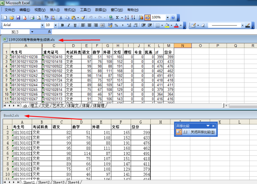Open the 100% zoom dropdown
Viewport: 257px width, 184px height.
(166, 18)
